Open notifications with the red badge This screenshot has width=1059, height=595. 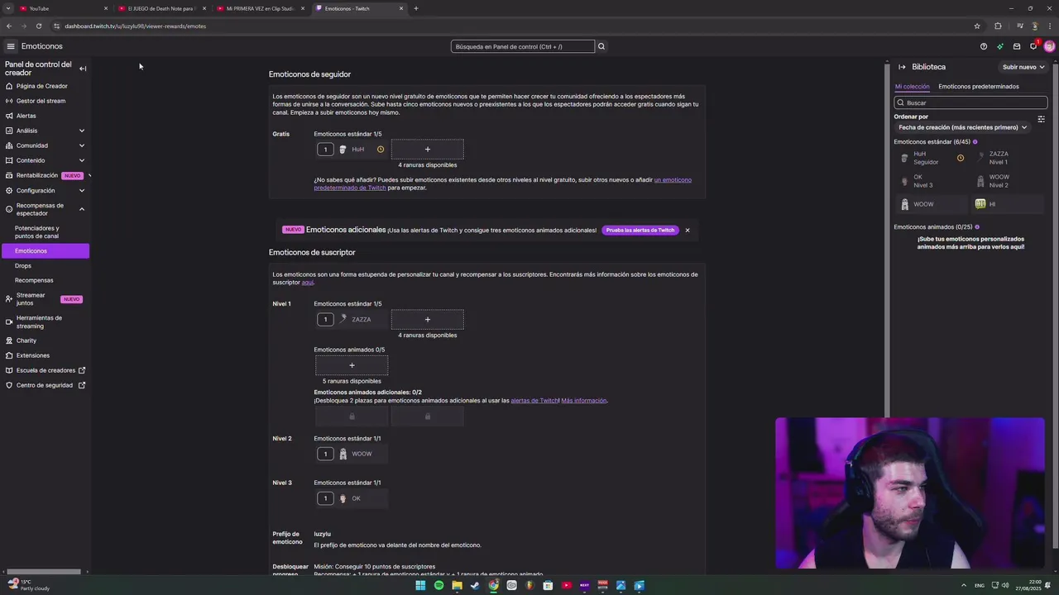[1033, 45]
